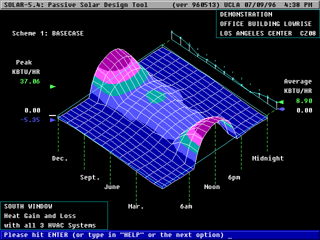Screen dimensions: 320x240
Task: Click the Average KBTU/HR heading
Action: point(298,86)
